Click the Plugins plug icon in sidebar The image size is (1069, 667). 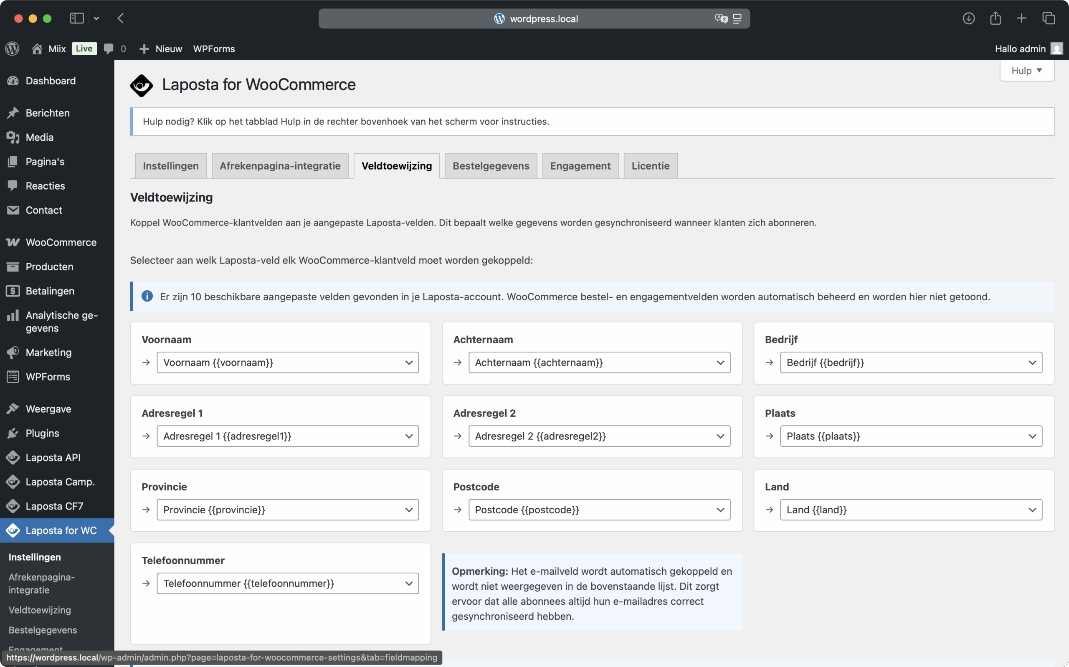13,433
